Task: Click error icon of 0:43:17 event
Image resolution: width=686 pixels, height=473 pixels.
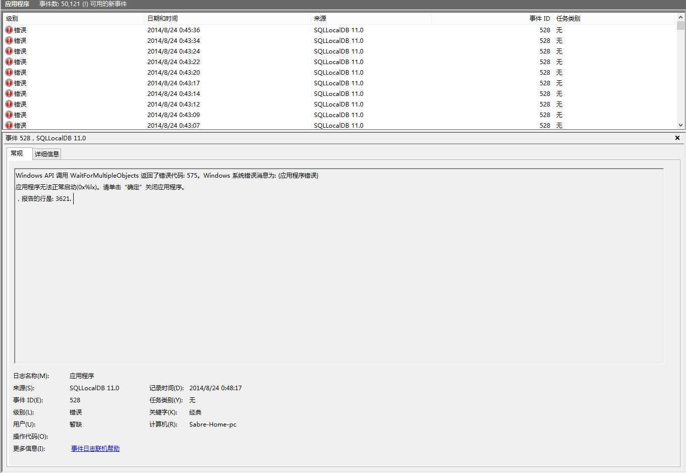Action: coord(9,83)
